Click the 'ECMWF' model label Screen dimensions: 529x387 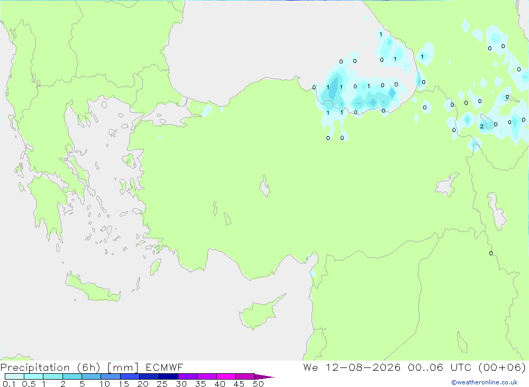point(165,367)
